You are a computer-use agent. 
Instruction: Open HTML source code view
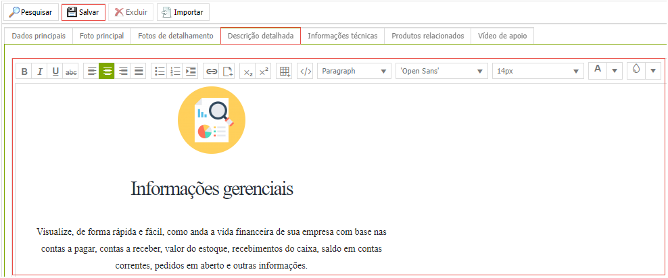(x=306, y=72)
